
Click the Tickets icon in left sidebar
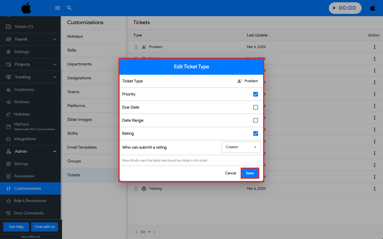(x=9, y=27)
